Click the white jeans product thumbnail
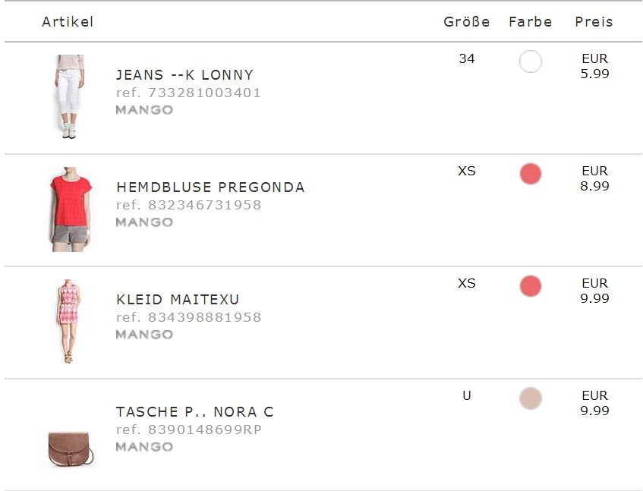The height and width of the screenshot is (491, 643). click(70, 96)
